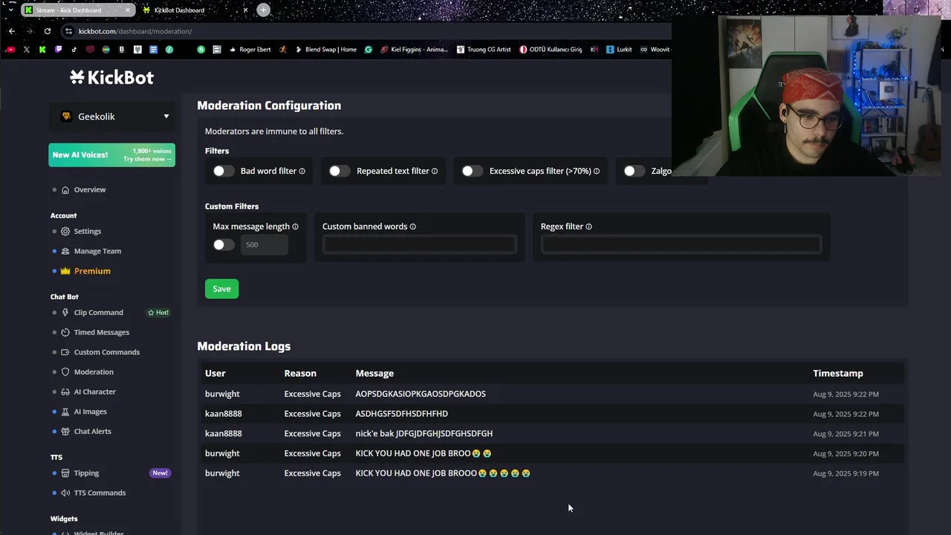Switch to the KickBot Dashboard tab
The width and height of the screenshot is (951, 535).
click(195, 10)
